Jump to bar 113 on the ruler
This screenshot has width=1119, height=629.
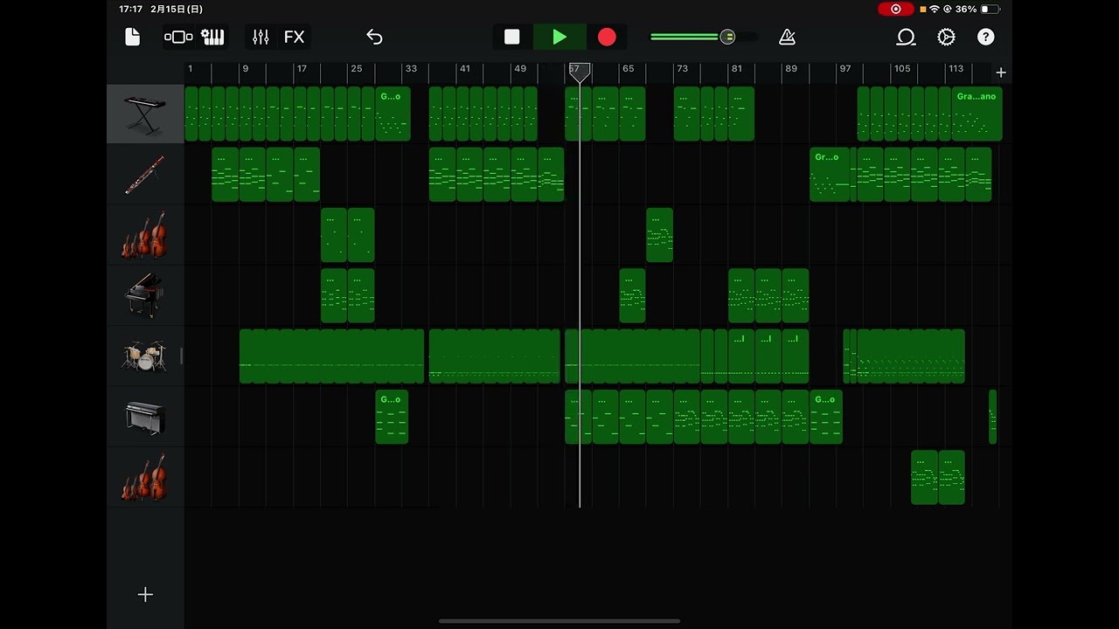tap(956, 69)
